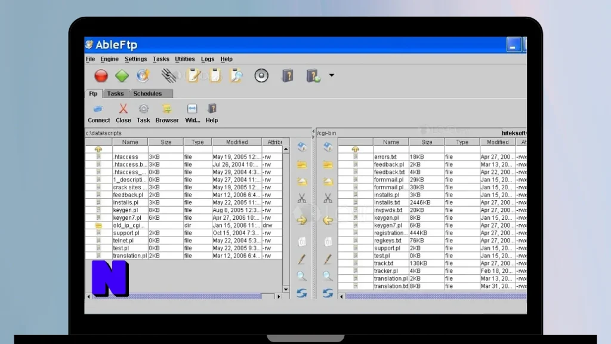Click the remote path field /cgi-bin

point(408,133)
